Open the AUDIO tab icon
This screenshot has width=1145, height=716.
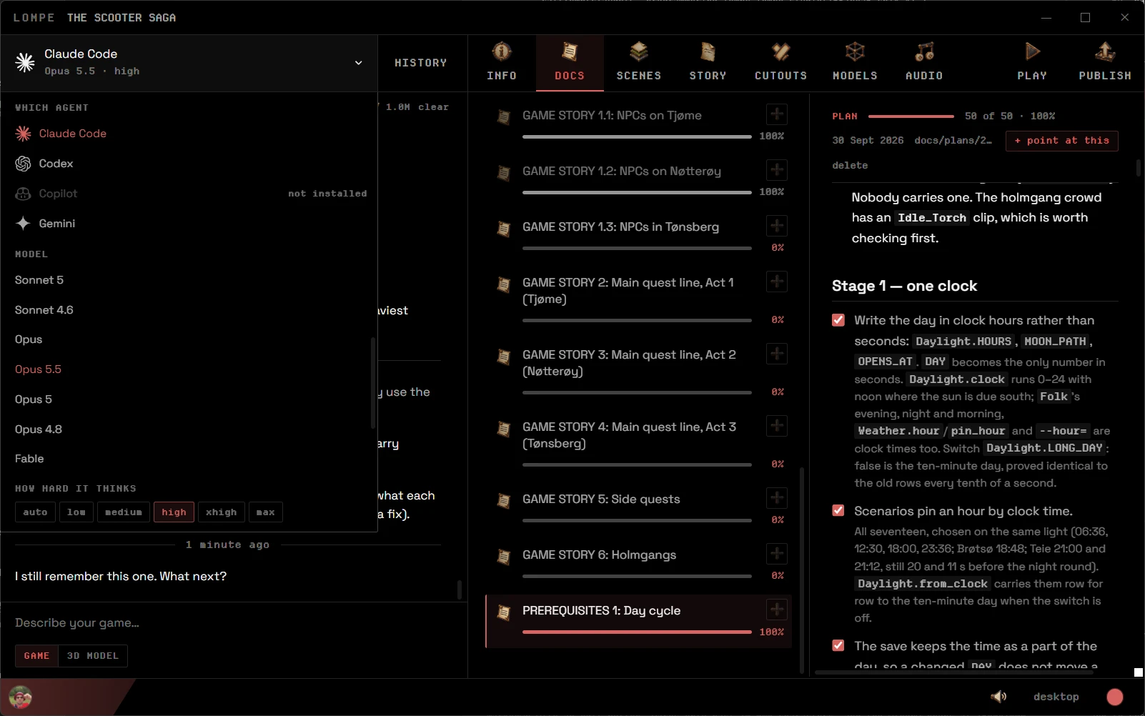(x=924, y=51)
